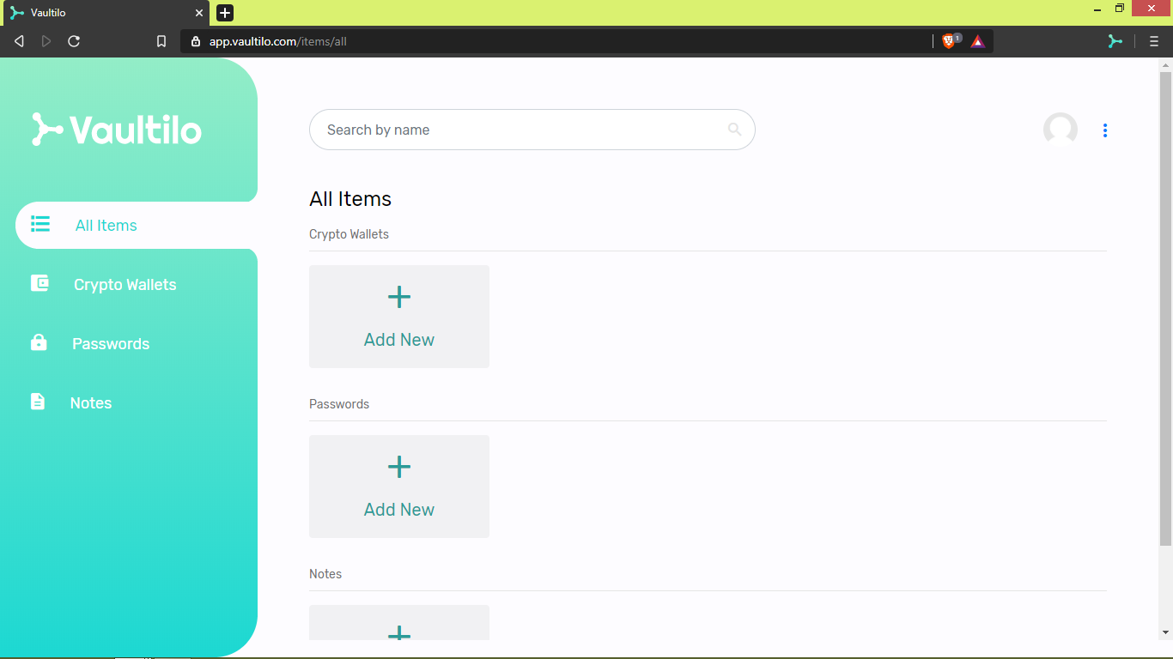Screen dimensions: 1173x659
Task: Focus the Search by name field
Action: click(x=532, y=130)
